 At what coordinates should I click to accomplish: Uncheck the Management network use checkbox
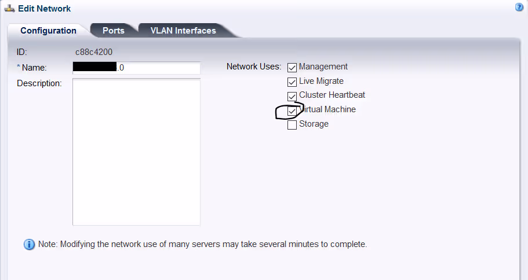(x=292, y=68)
